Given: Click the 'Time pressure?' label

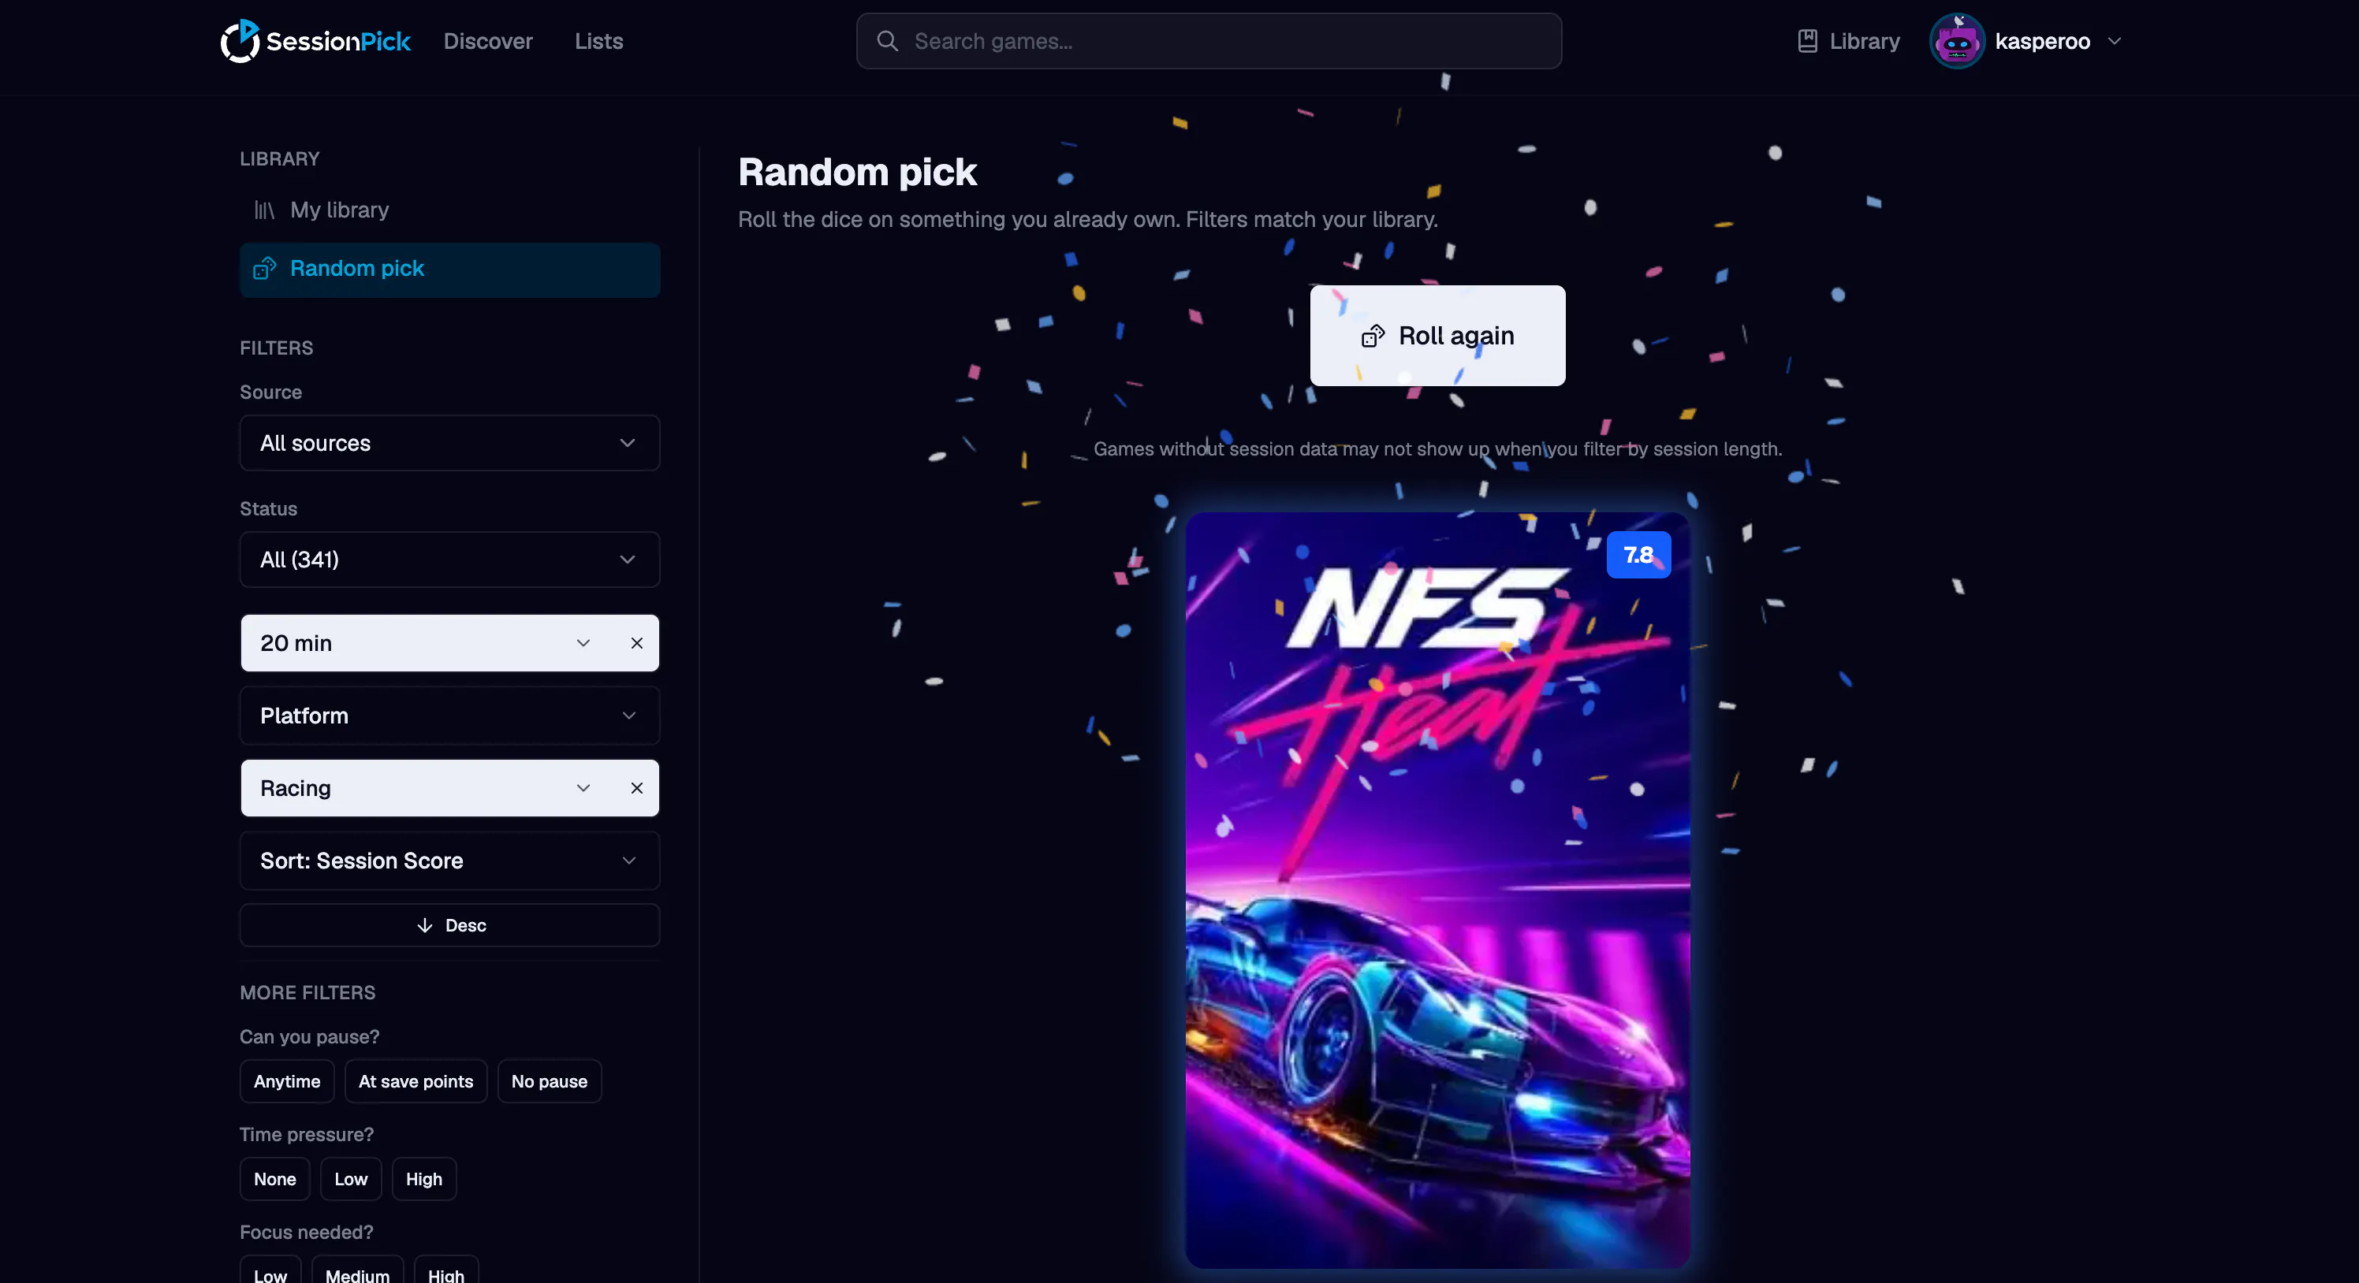Looking at the screenshot, I should (x=307, y=1135).
